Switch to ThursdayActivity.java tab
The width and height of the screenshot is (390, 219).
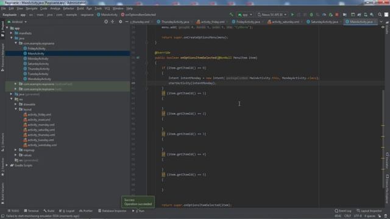[x=173, y=22]
